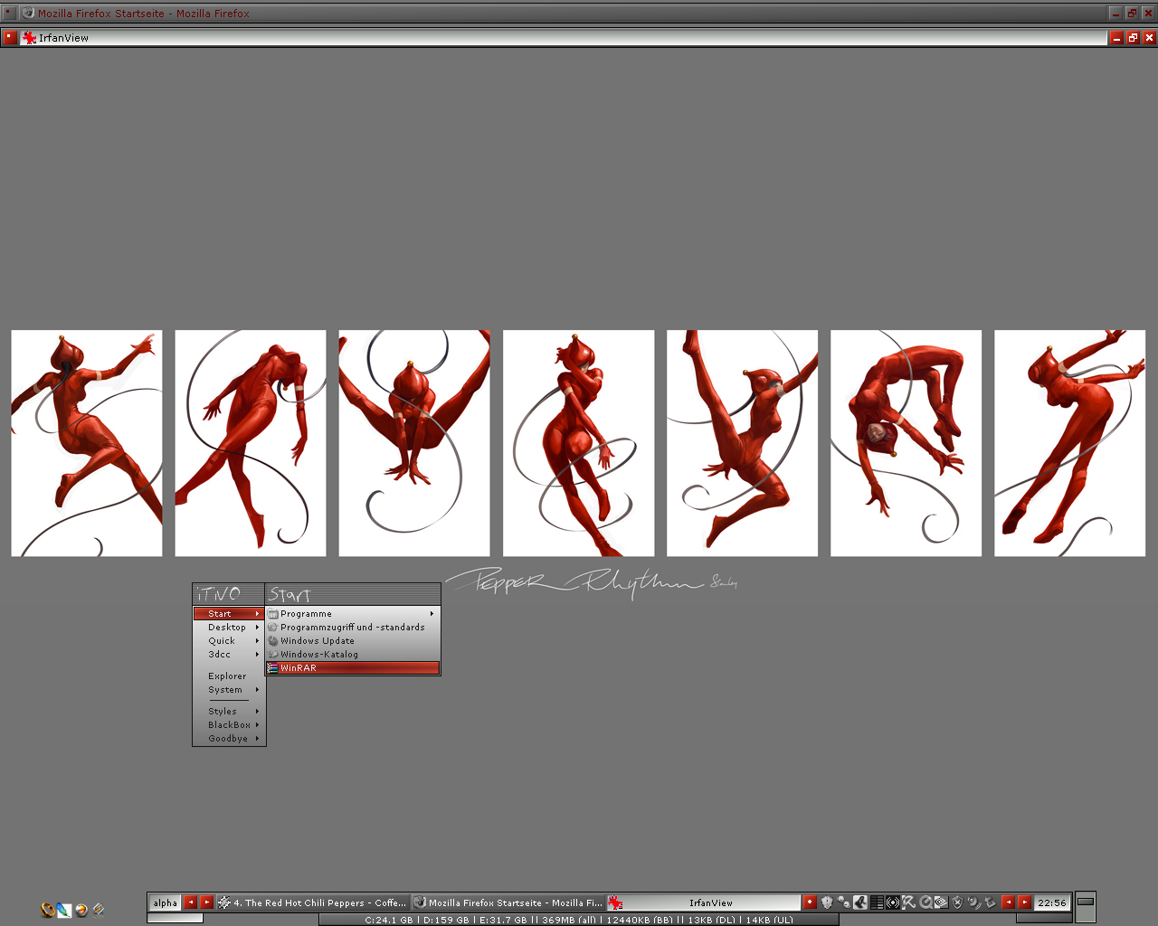Click the left red arrow beside the clock
This screenshot has height=926, width=1158.
click(1008, 902)
